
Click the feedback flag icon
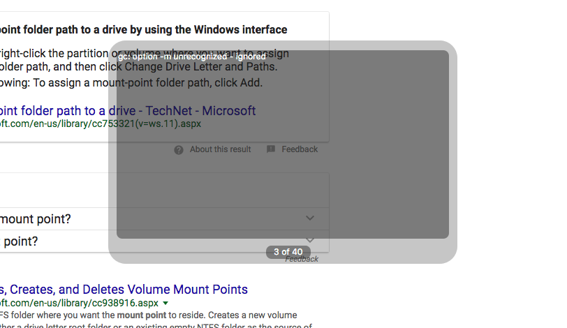tap(271, 149)
